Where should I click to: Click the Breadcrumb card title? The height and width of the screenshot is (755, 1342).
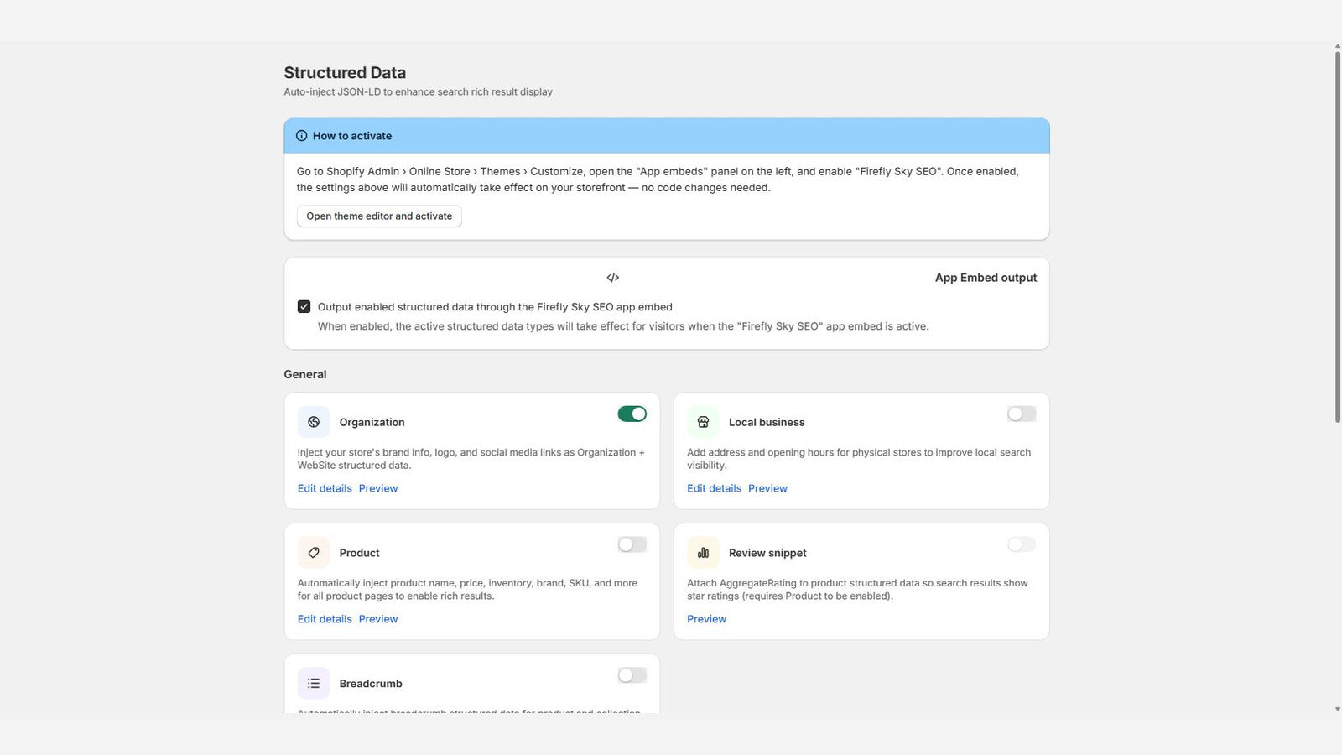click(371, 684)
